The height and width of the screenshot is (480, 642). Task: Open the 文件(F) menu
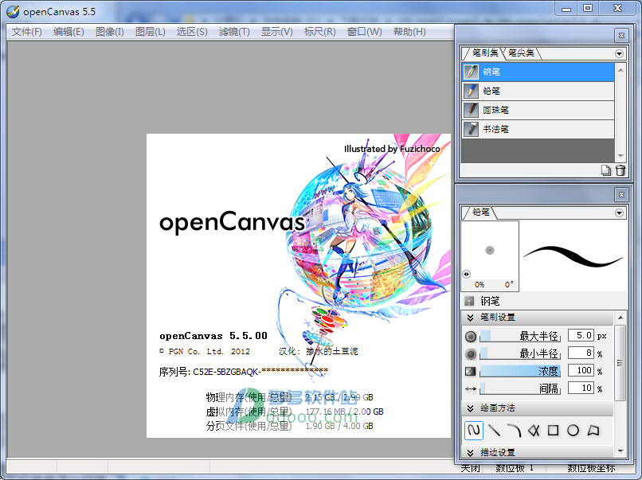[26, 32]
